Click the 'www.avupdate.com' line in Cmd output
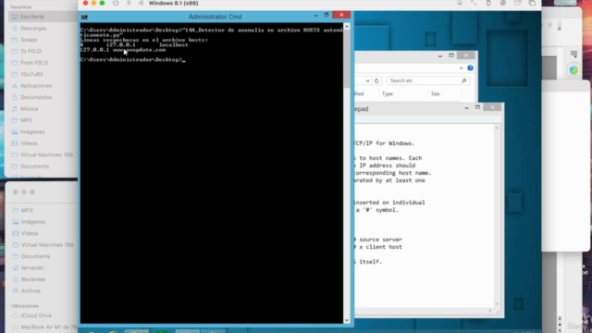 coord(123,50)
